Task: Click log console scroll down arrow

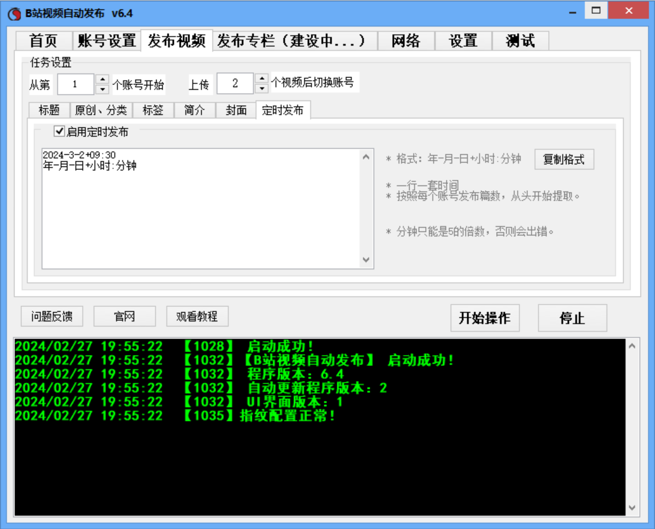Action: [x=632, y=508]
